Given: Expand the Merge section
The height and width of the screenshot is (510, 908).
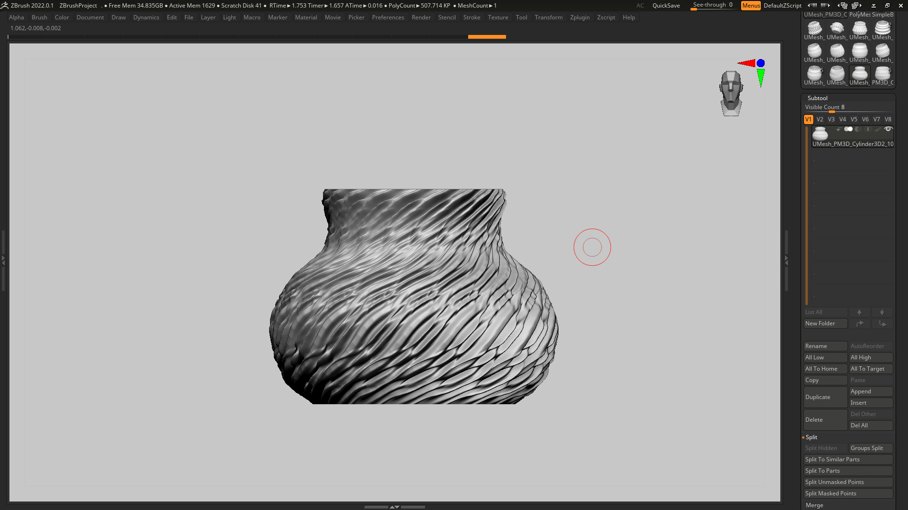Looking at the screenshot, I should [x=814, y=505].
